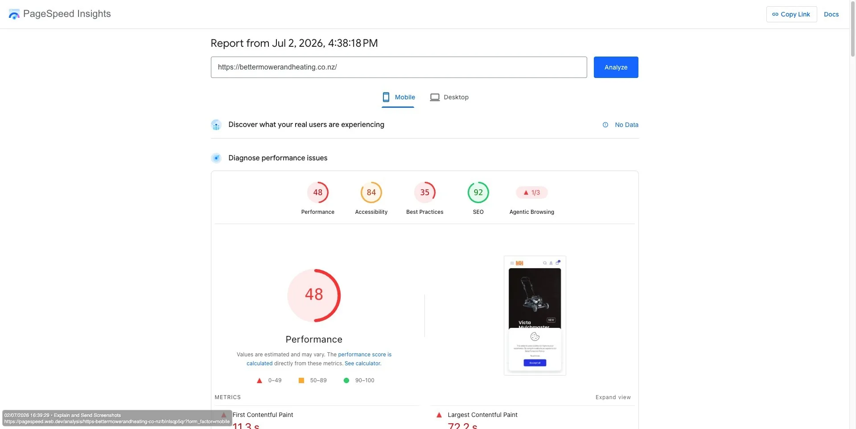Select the Best Practices gauge 35

(425, 192)
